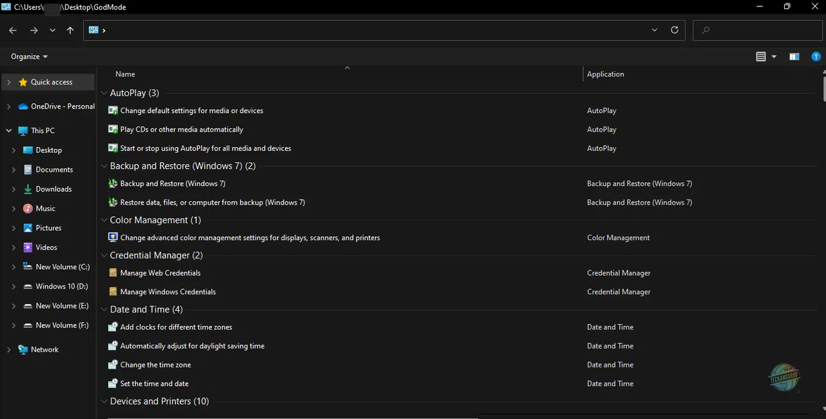Screen dimensions: 826x419
Task: Open the Organize menu
Action: point(30,57)
